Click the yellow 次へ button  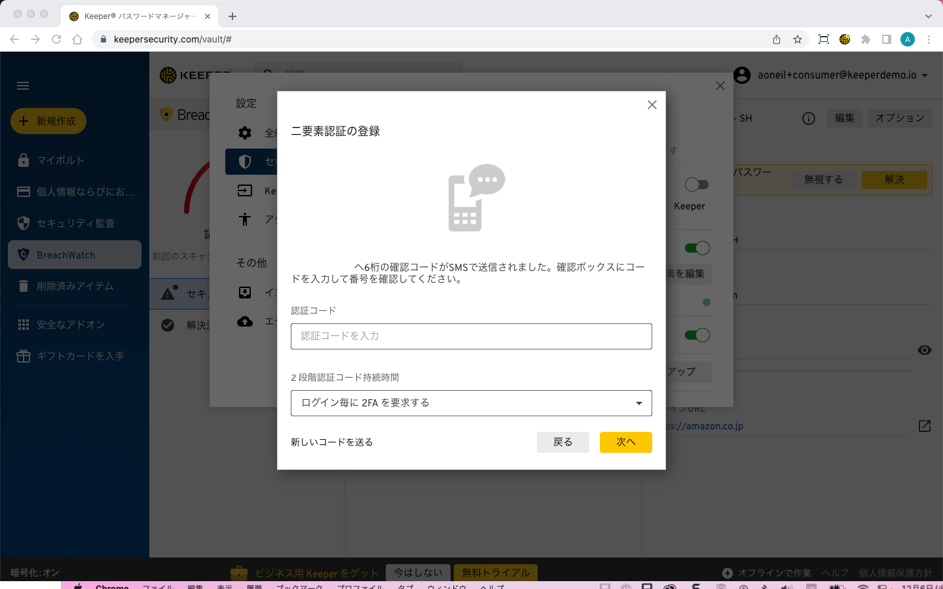625,442
